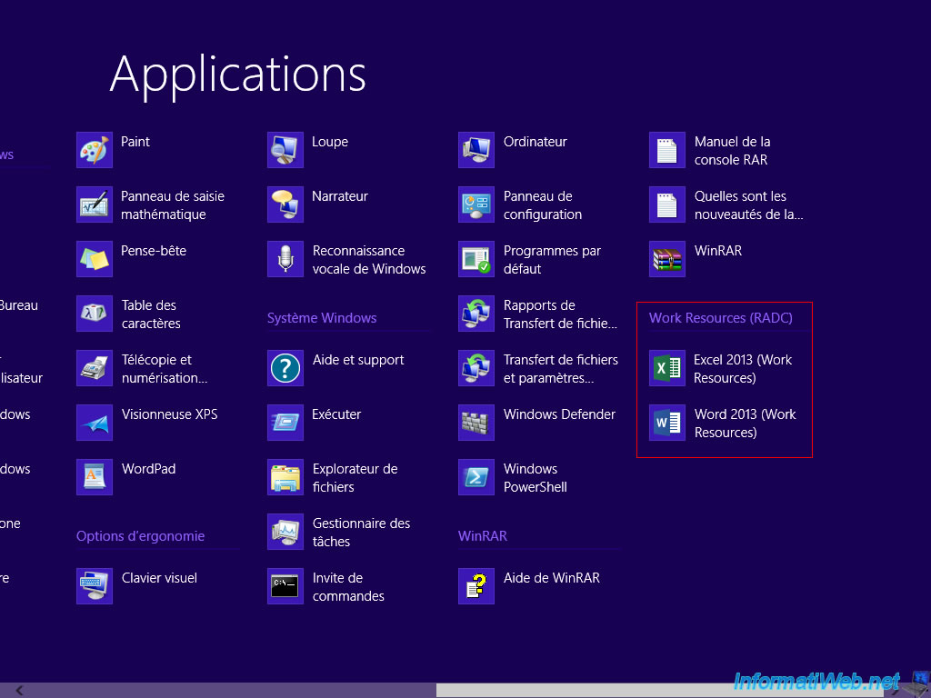Launch Excel 2013 (Work Resources)
Viewport: 931px width, 698px height.
click(x=667, y=368)
